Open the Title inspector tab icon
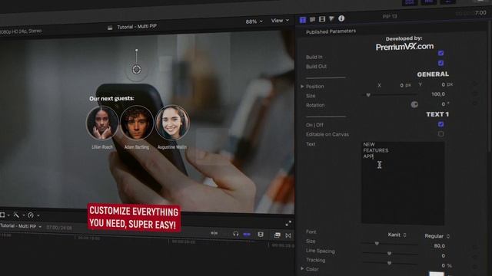This screenshot has width=492, height=276. pyautogui.click(x=302, y=20)
